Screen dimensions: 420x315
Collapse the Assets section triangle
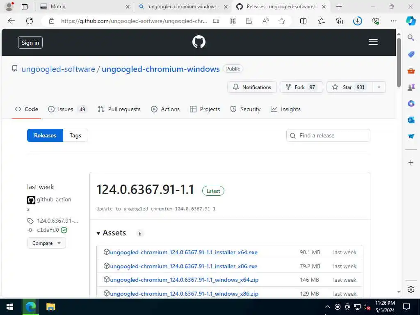[x=98, y=233]
